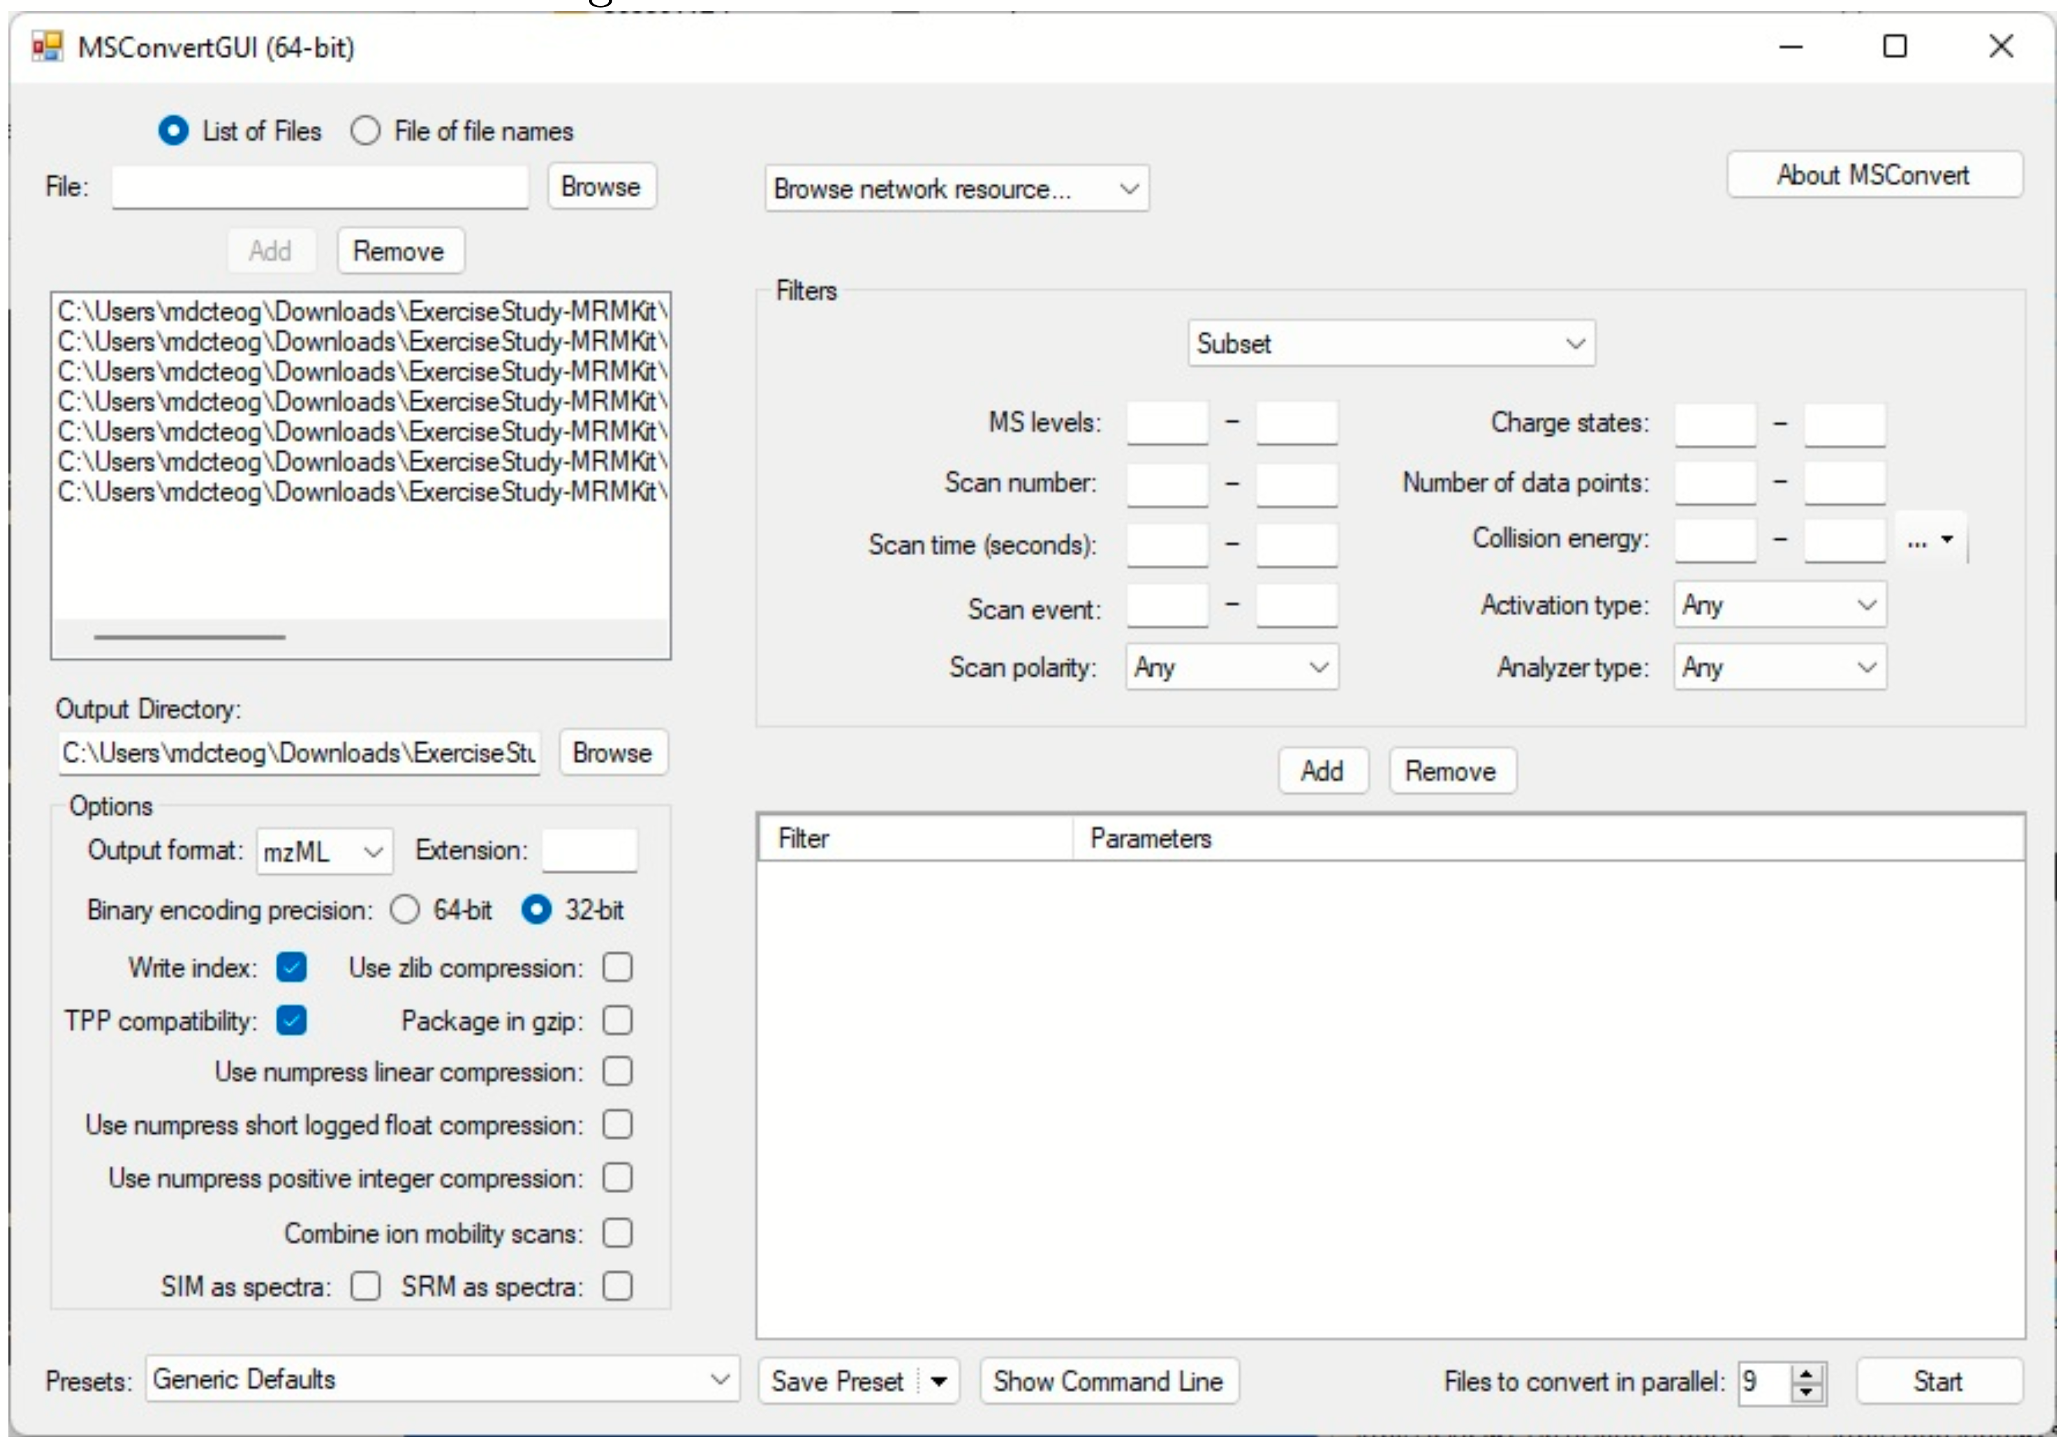Maximize the MSConvertGUI window
This screenshot has width=2068, height=1450.
(x=1895, y=46)
